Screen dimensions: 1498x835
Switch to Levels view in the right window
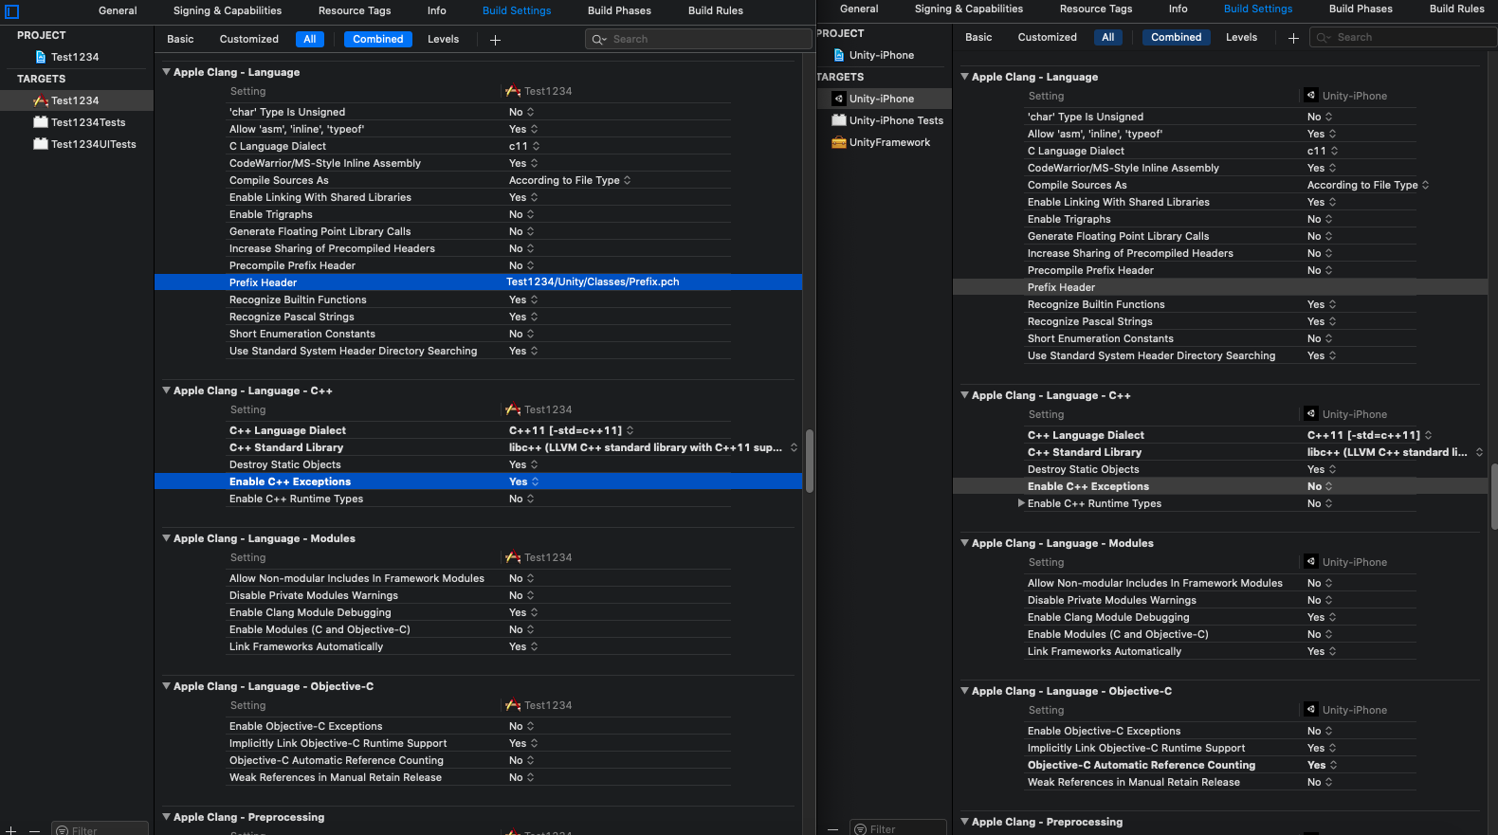[1241, 38]
